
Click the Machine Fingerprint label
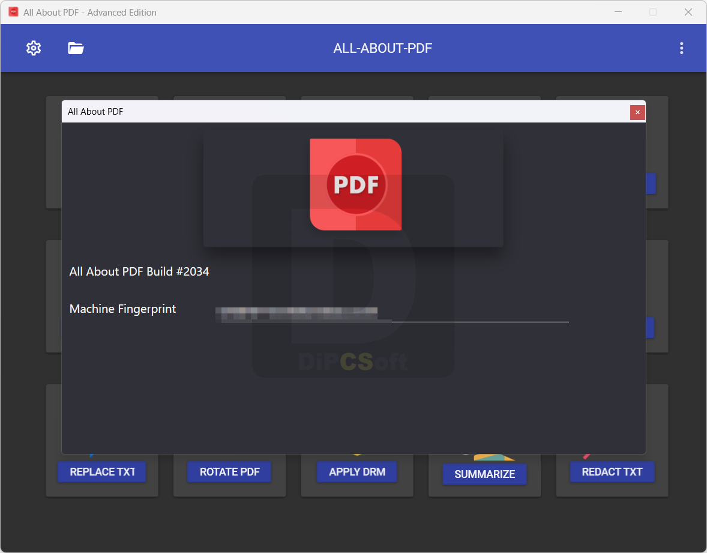122,309
